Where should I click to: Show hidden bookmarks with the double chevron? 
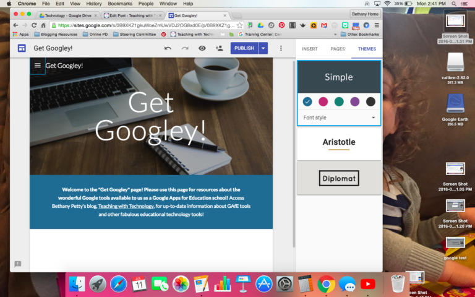pos(335,35)
